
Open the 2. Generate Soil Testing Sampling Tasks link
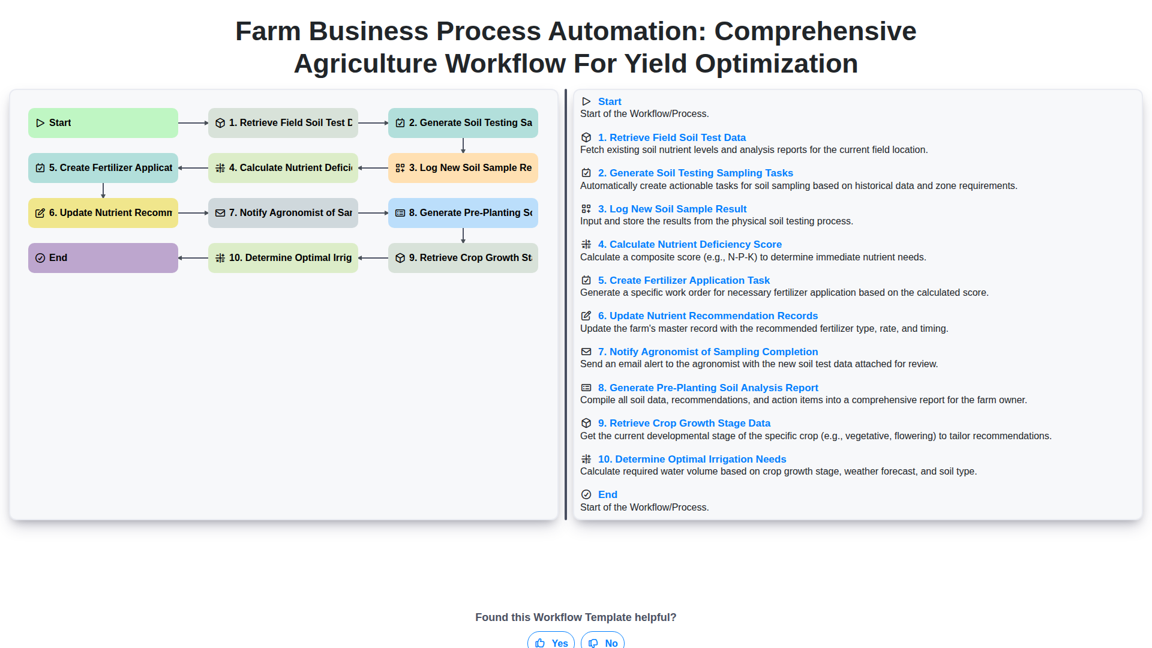695,173
